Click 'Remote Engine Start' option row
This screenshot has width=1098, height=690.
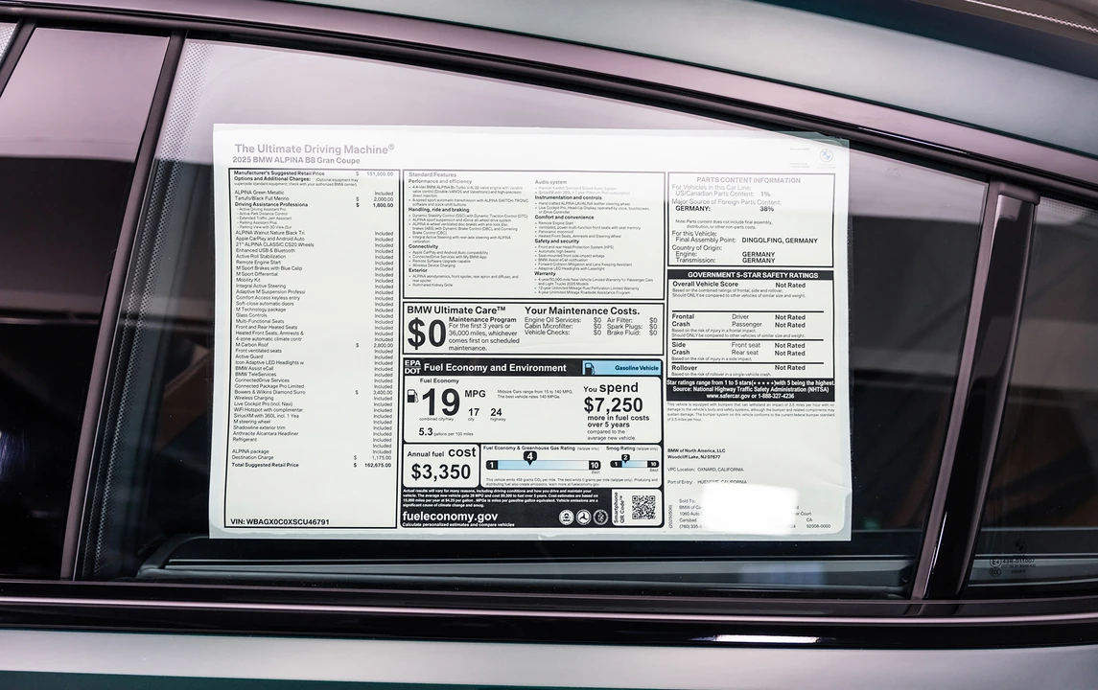pos(313,263)
